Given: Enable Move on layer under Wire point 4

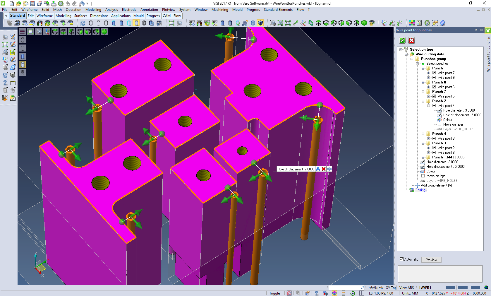Looking at the screenshot, I should point(440,124).
